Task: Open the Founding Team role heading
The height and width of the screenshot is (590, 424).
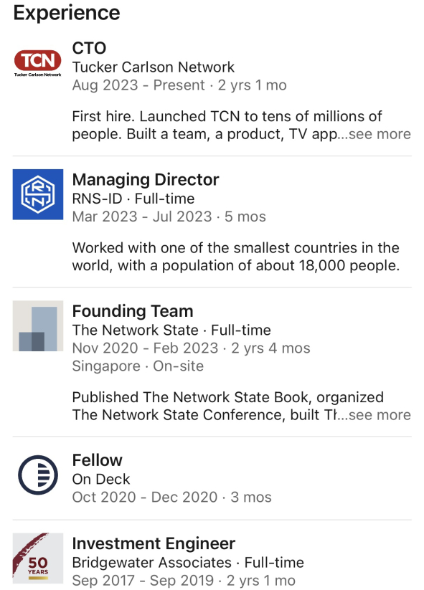Action: [133, 311]
